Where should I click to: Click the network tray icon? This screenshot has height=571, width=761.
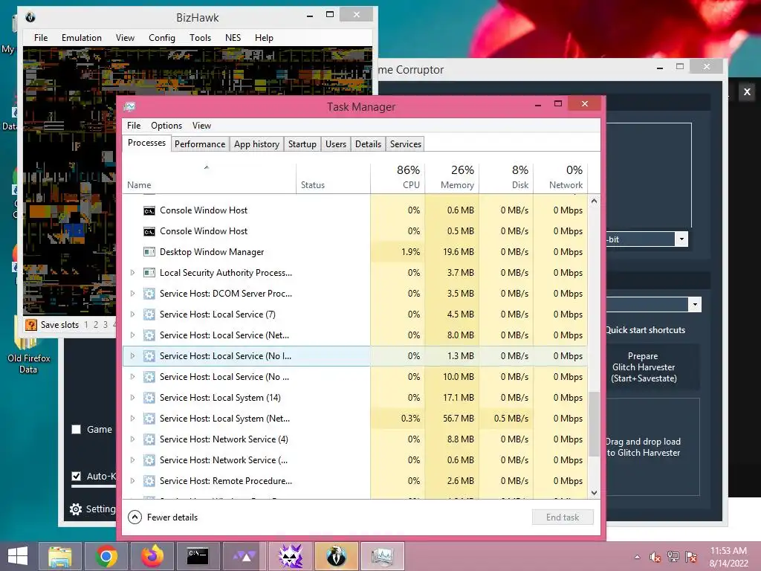(673, 556)
